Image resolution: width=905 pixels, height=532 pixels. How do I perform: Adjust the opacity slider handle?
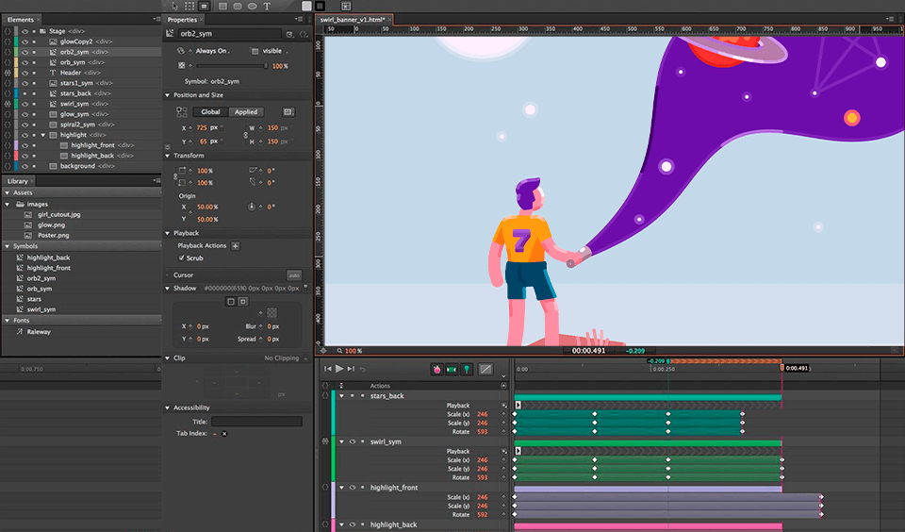tap(266, 66)
